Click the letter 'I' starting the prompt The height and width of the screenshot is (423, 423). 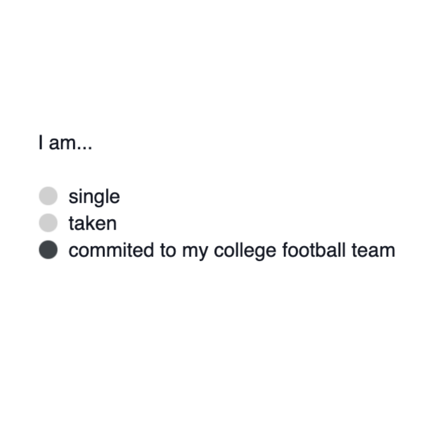tap(40, 143)
